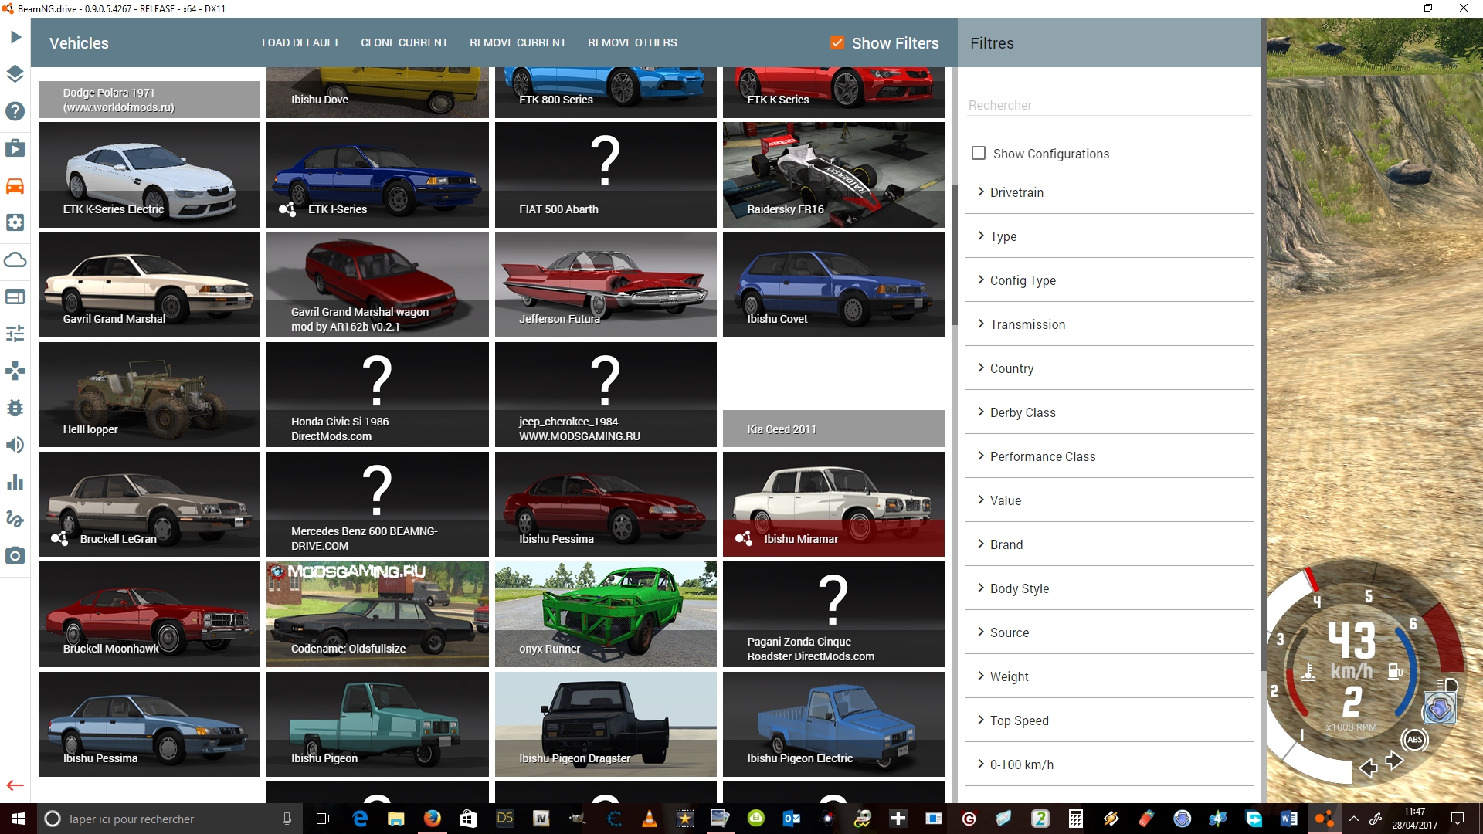1483x834 pixels.
Task: Open Microsoft Edge from the taskbar
Action: pos(360,819)
